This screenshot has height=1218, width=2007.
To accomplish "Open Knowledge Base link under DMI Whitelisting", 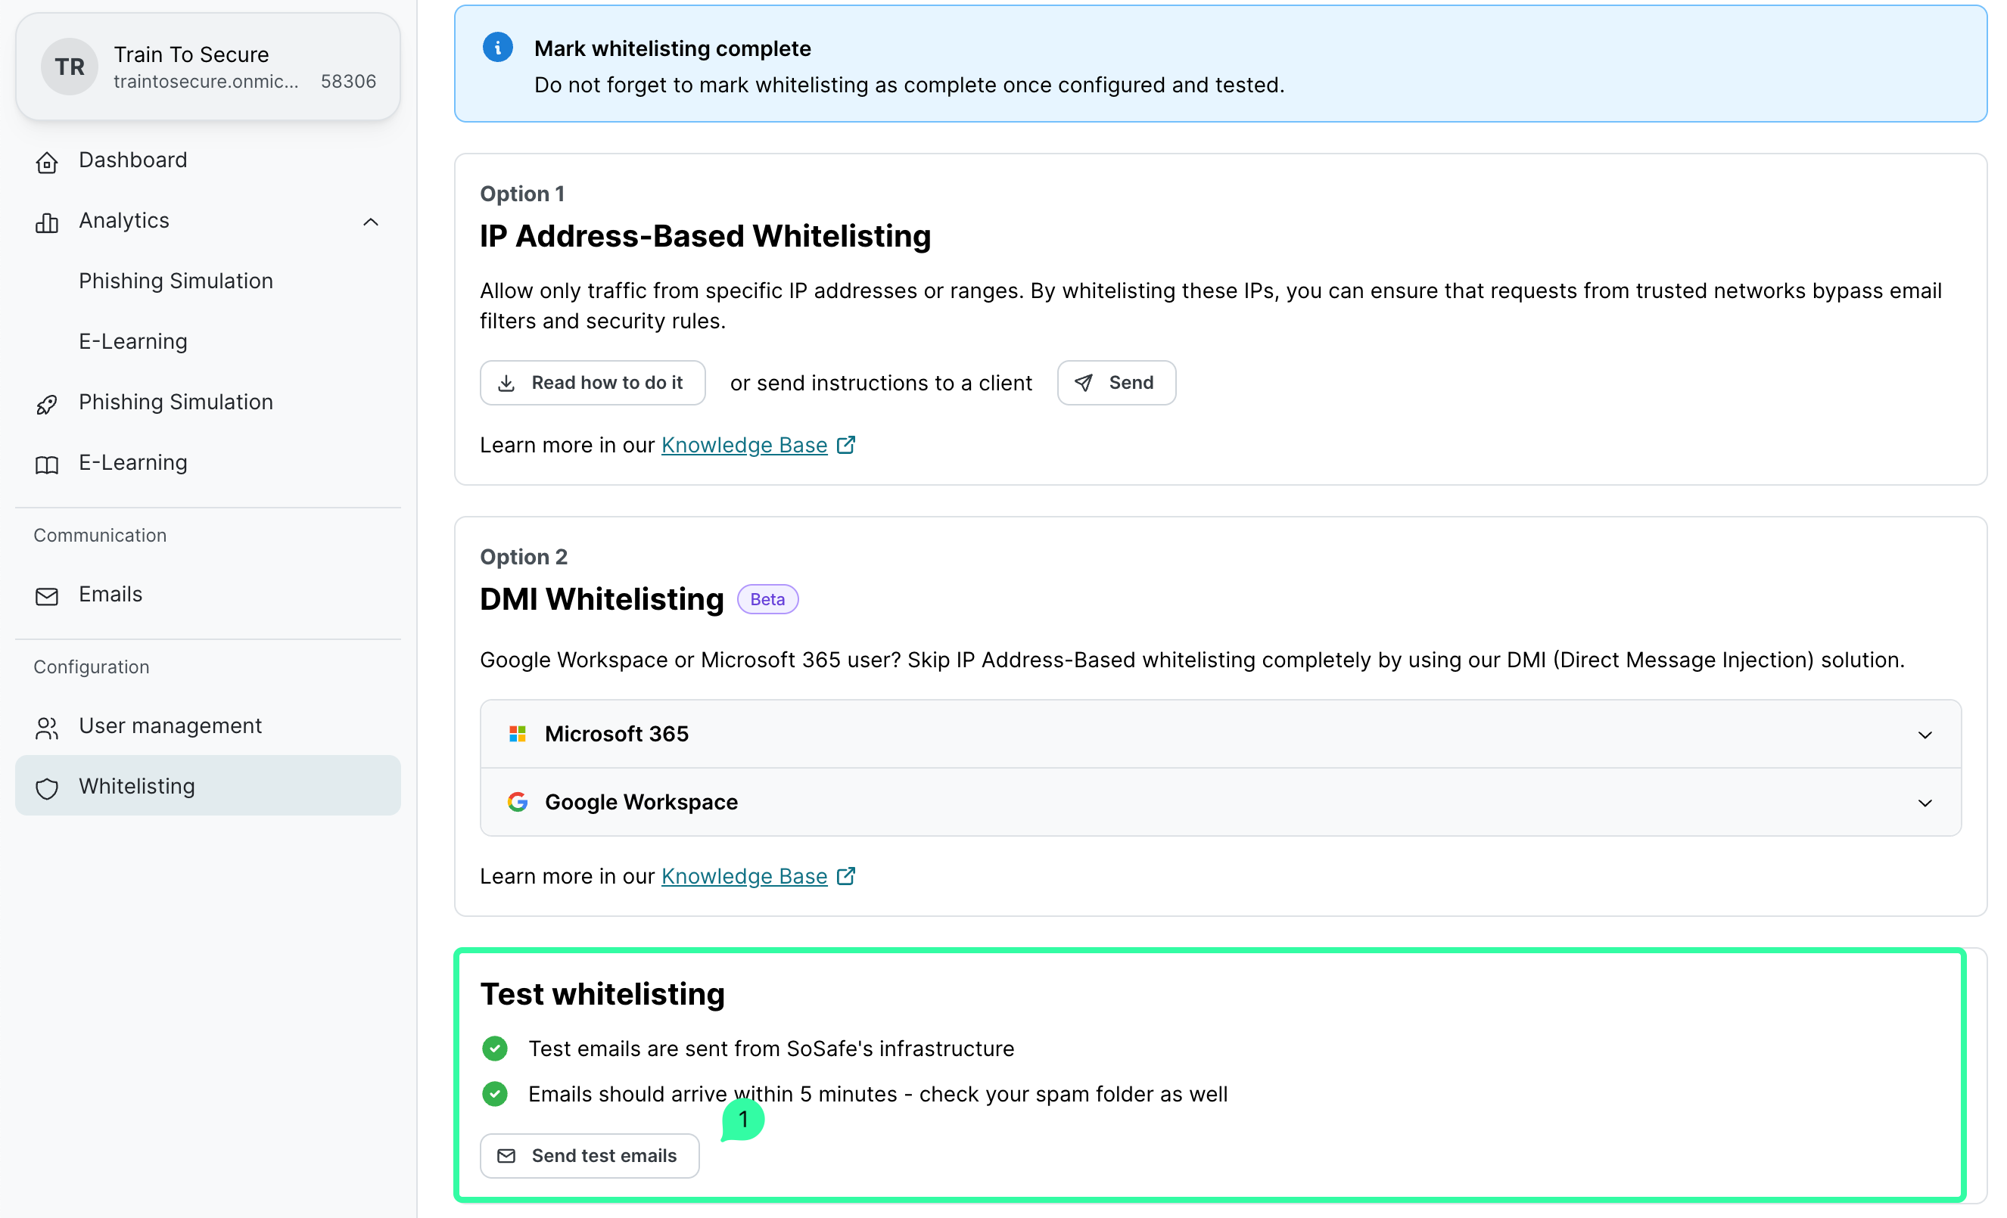I will [744, 876].
